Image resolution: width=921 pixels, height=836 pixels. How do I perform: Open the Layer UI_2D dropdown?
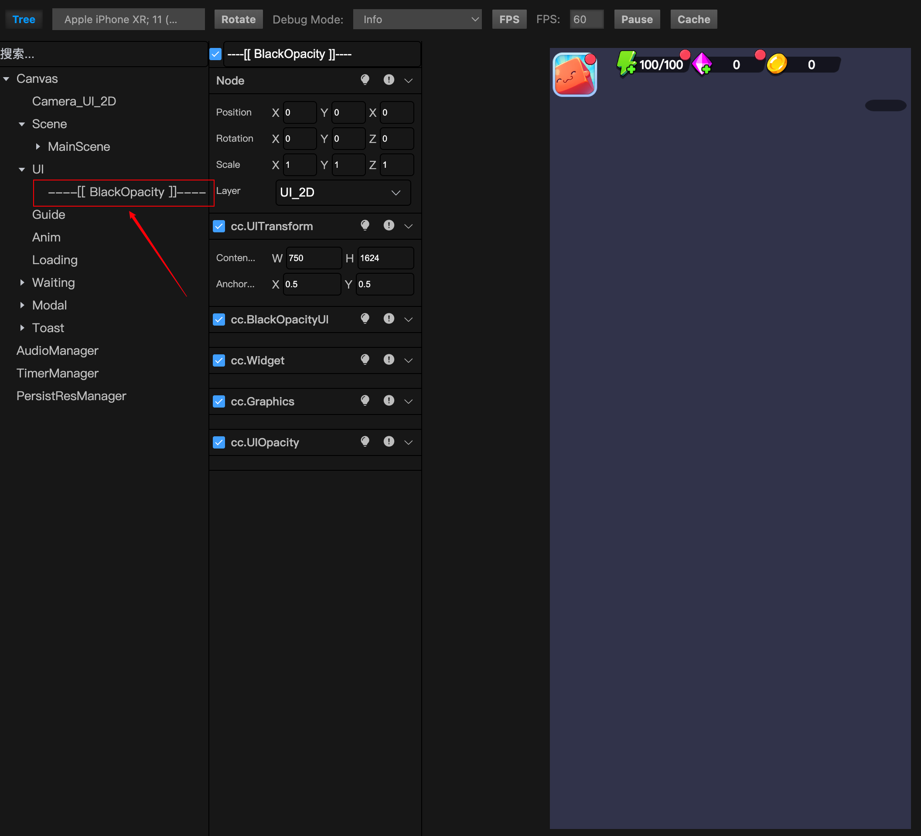(x=343, y=192)
